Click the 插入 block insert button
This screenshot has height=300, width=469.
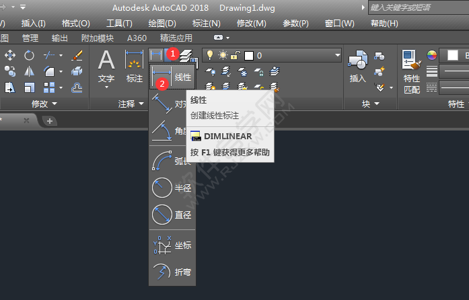[358, 67]
